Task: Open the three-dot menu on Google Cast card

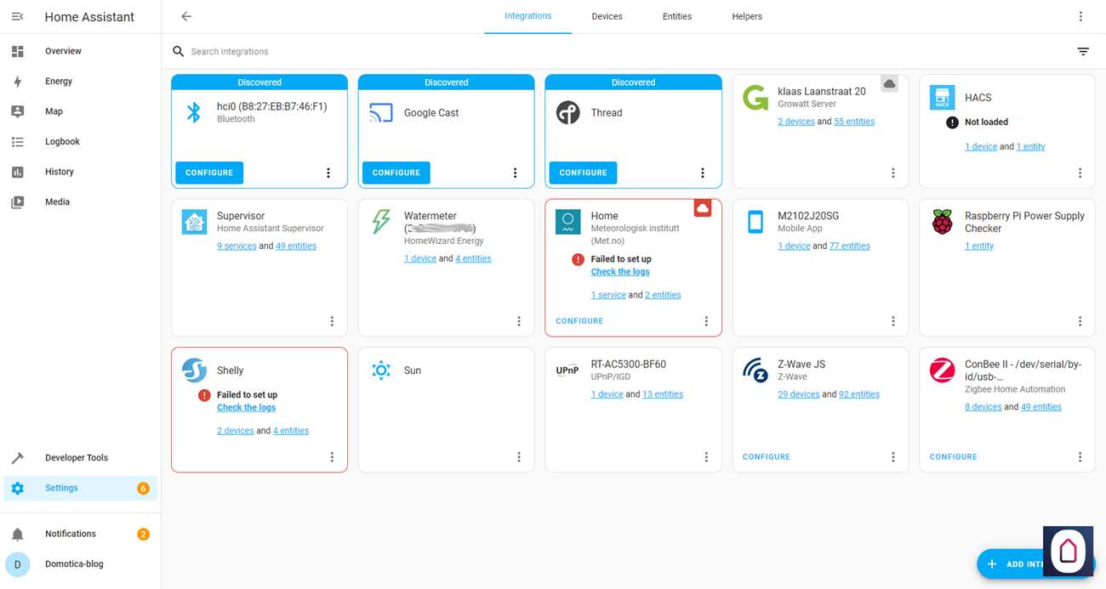Action: [515, 173]
